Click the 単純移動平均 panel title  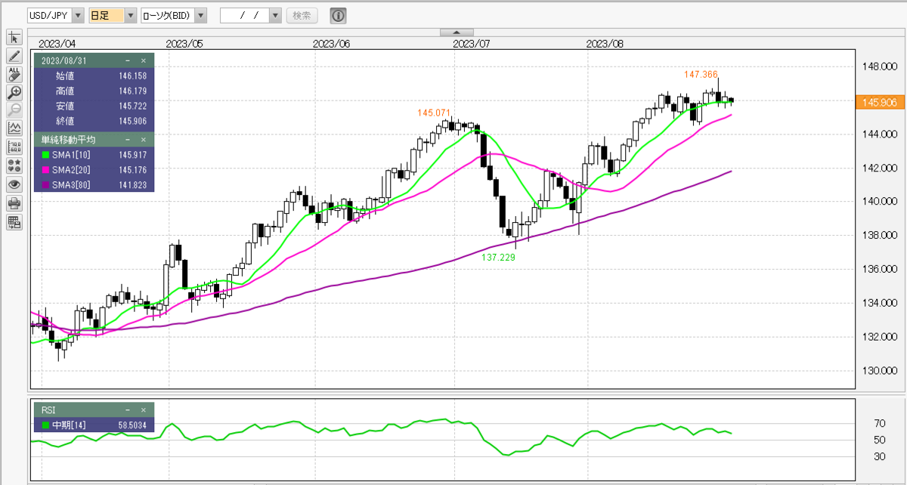coord(68,140)
